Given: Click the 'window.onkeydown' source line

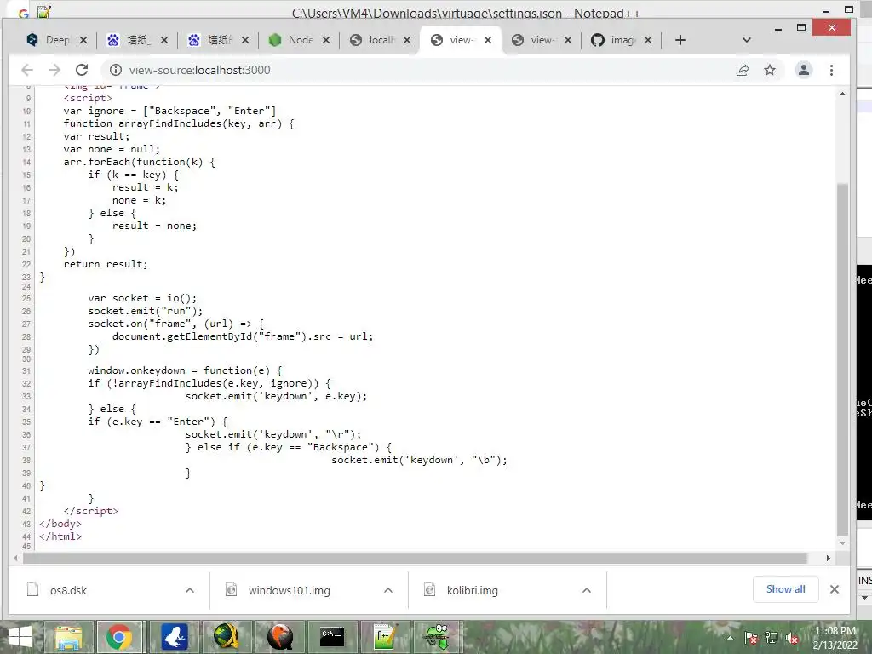Looking at the screenshot, I should pos(185,370).
